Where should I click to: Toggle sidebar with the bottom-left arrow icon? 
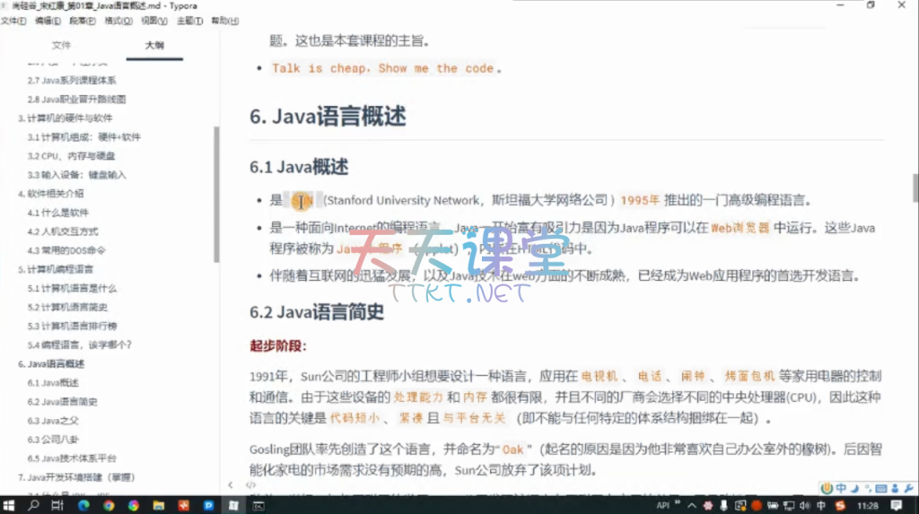tap(230, 485)
